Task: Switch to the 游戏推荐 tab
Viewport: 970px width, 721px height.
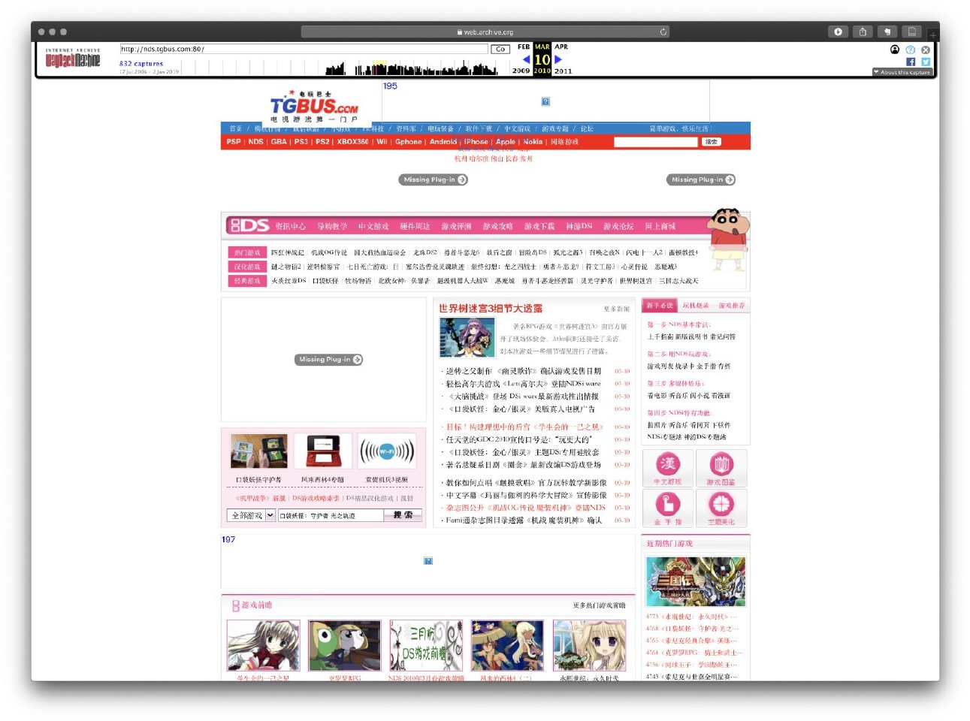Action: coord(731,306)
